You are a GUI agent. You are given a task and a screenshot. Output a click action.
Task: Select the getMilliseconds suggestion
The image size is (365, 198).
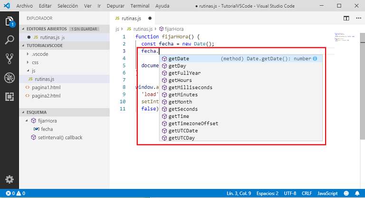click(x=241, y=88)
